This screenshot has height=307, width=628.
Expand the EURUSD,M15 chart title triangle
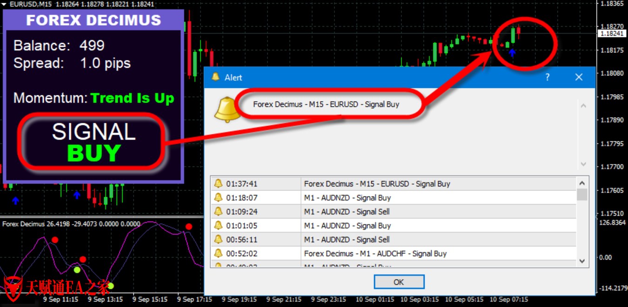point(4,4)
